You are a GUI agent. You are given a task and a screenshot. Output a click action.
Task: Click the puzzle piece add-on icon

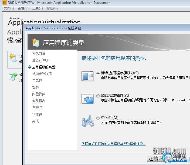tap(87, 99)
